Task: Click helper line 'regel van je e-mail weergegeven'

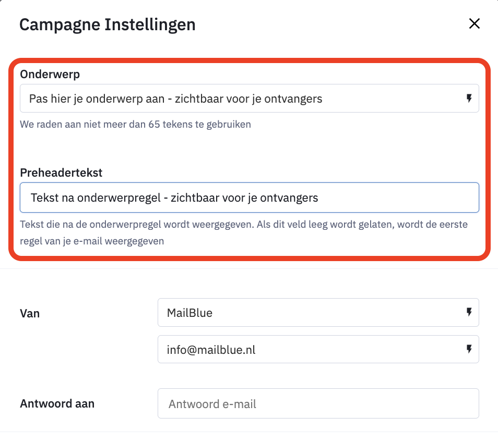Action: [x=92, y=241]
